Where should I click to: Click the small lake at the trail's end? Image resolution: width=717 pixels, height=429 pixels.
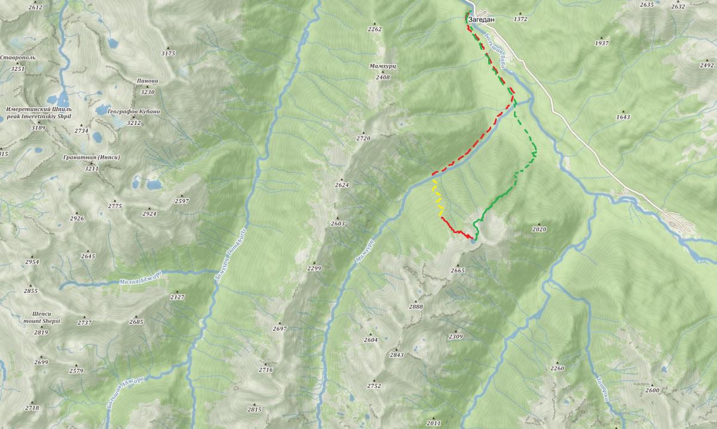(474, 241)
